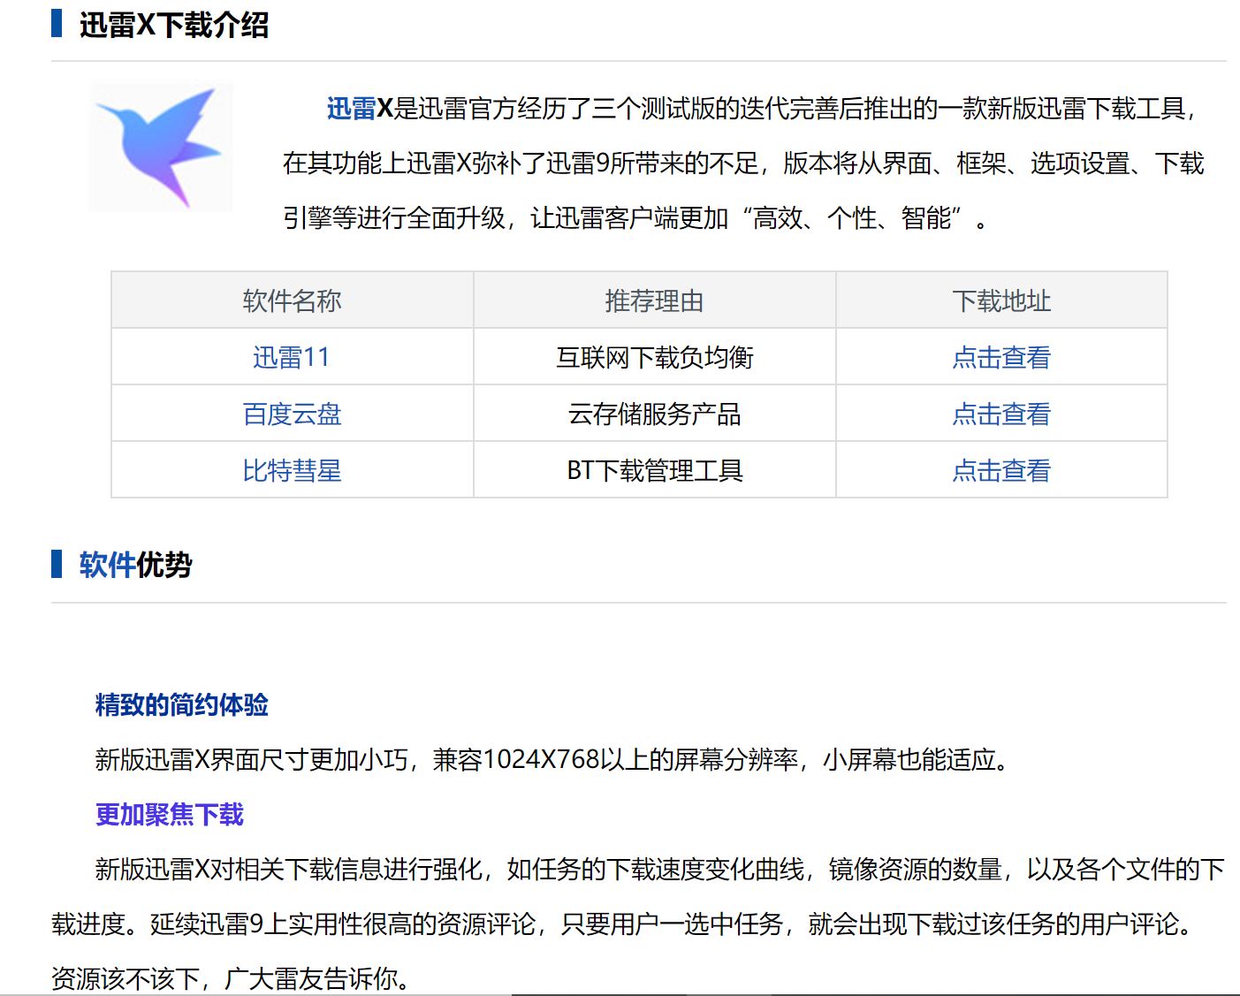Image resolution: width=1240 pixels, height=996 pixels.
Task: Click the 迅雷X下载介绍 section heading
Action: point(173,24)
